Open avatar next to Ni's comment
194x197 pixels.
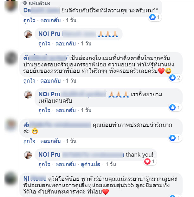(x=11, y=179)
